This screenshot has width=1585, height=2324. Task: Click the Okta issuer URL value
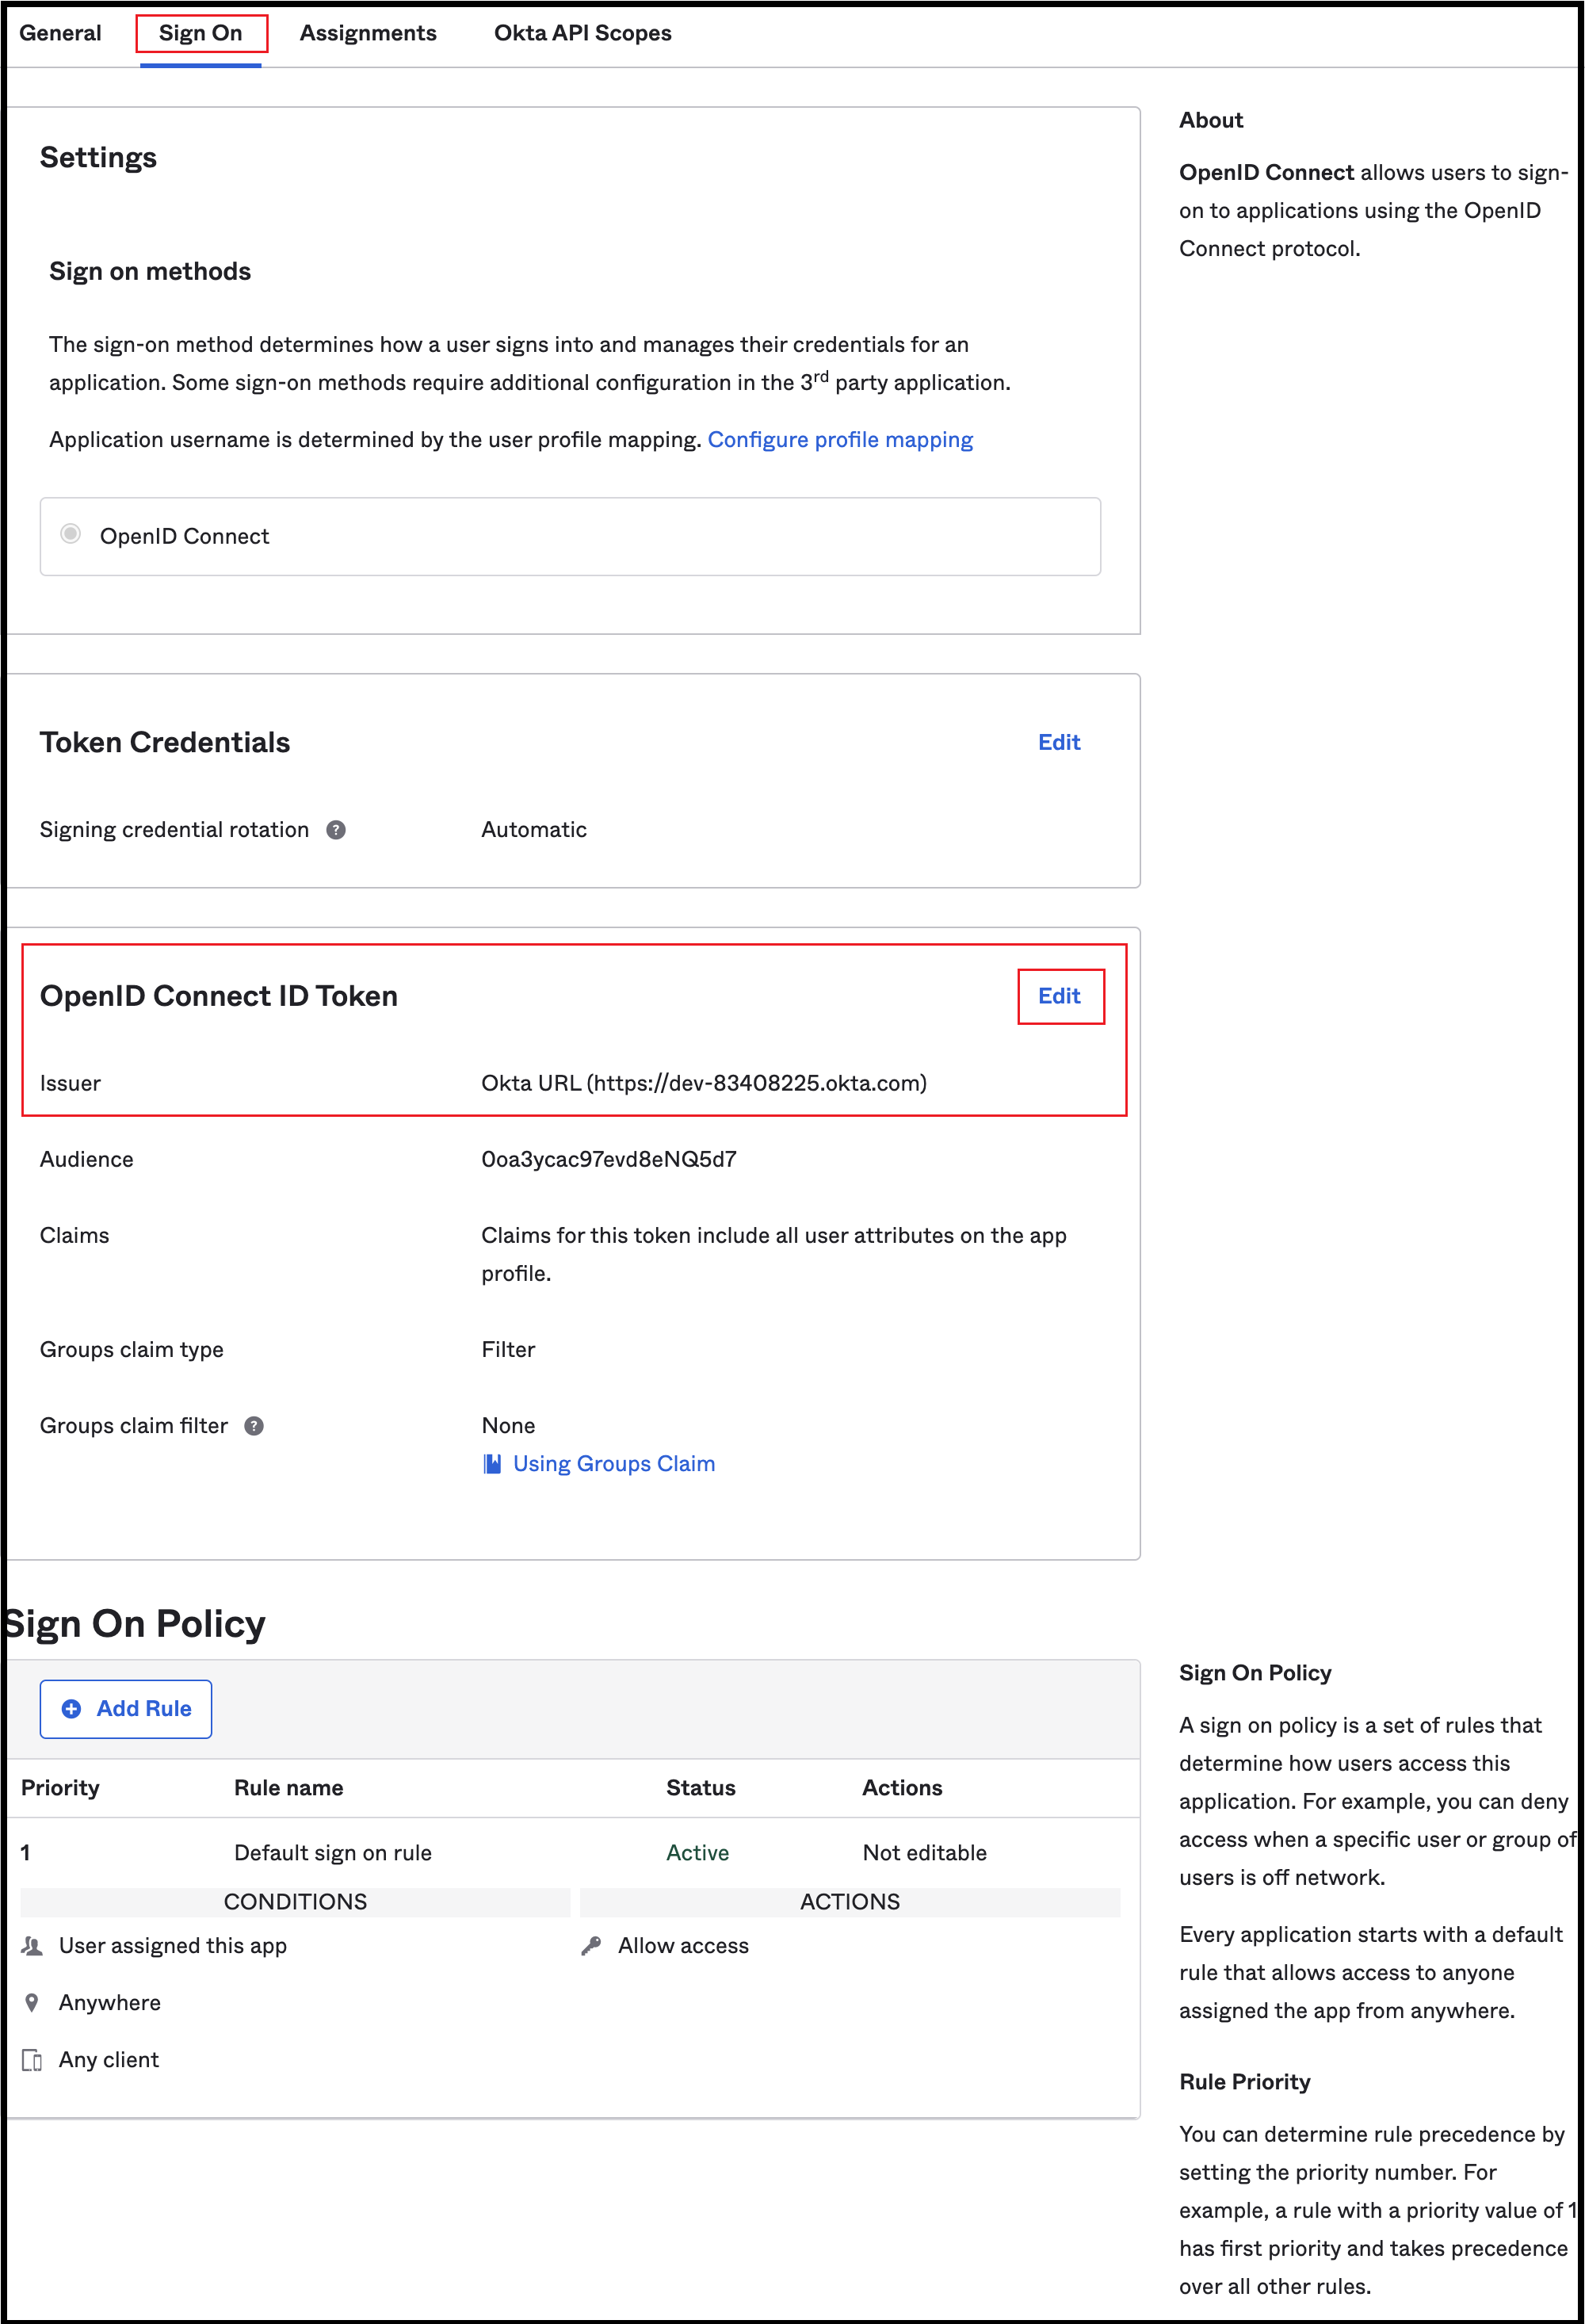(x=704, y=1082)
